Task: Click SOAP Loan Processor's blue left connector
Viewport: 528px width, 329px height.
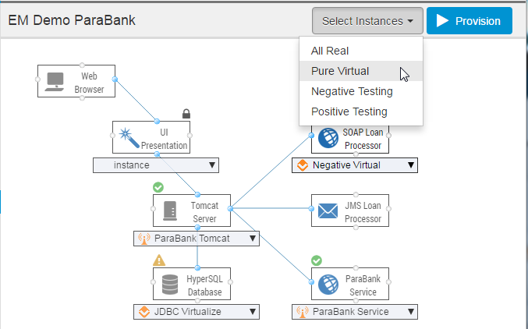Action: (311, 136)
